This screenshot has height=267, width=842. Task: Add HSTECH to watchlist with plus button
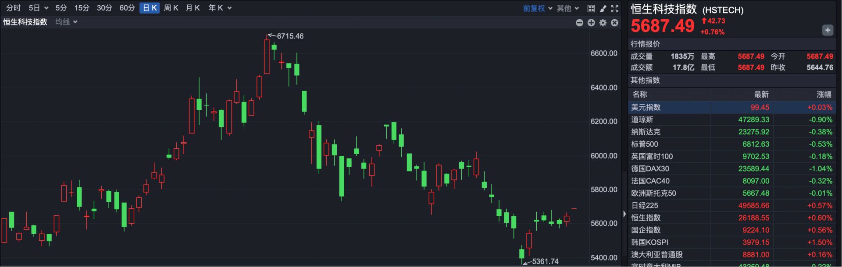point(828,30)
